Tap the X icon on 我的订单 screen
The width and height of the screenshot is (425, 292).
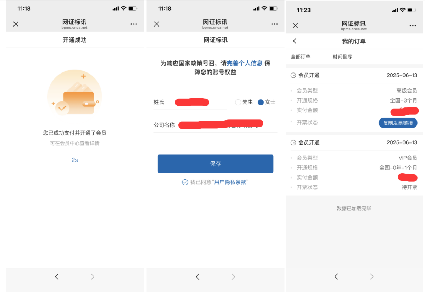295,25
